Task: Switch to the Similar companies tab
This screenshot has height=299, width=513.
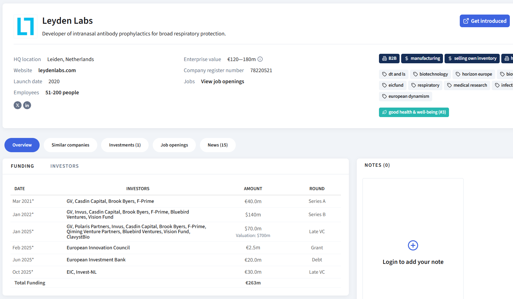Action: coord(70,145)
